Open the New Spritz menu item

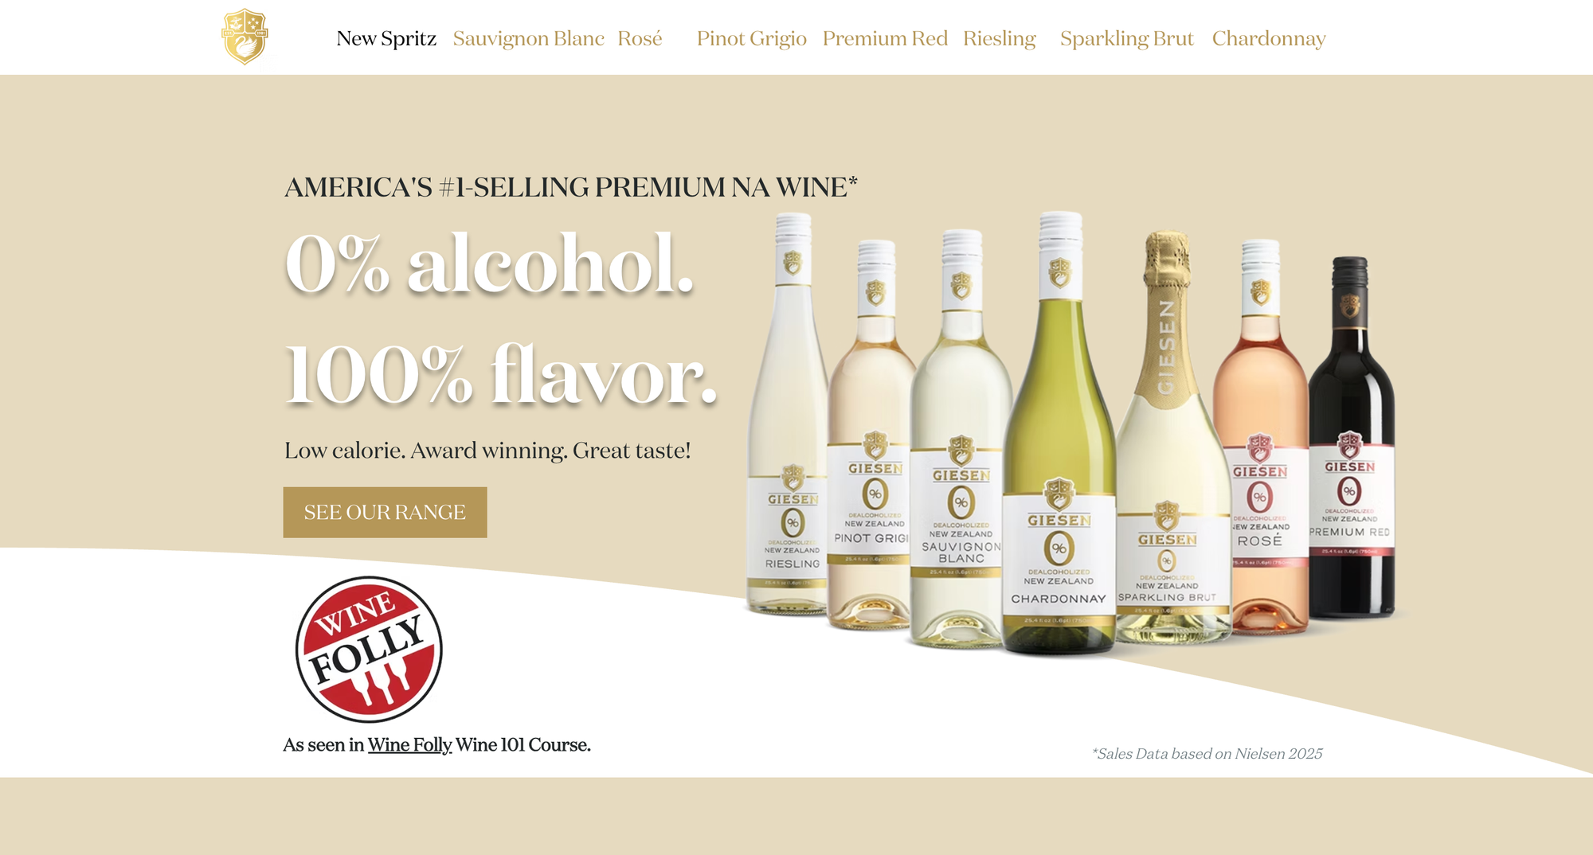coord(386,38)
